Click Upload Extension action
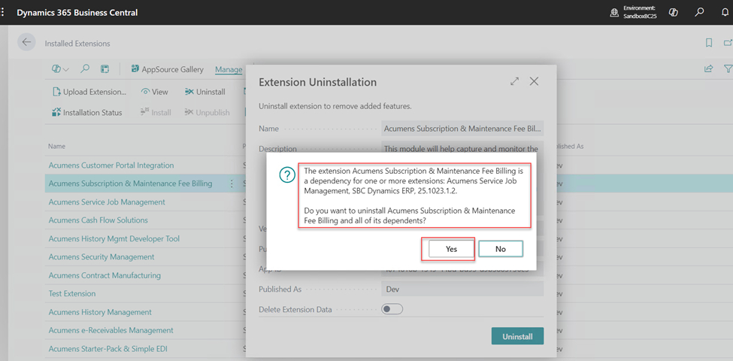Viewport: 733px width, 361px height. click(89, 92)
